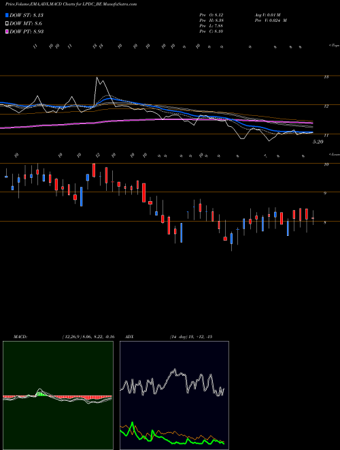This screenshot has height=450, width=340.
Task: Click the ADX panel heading
Action: click(x=129, y=337)
